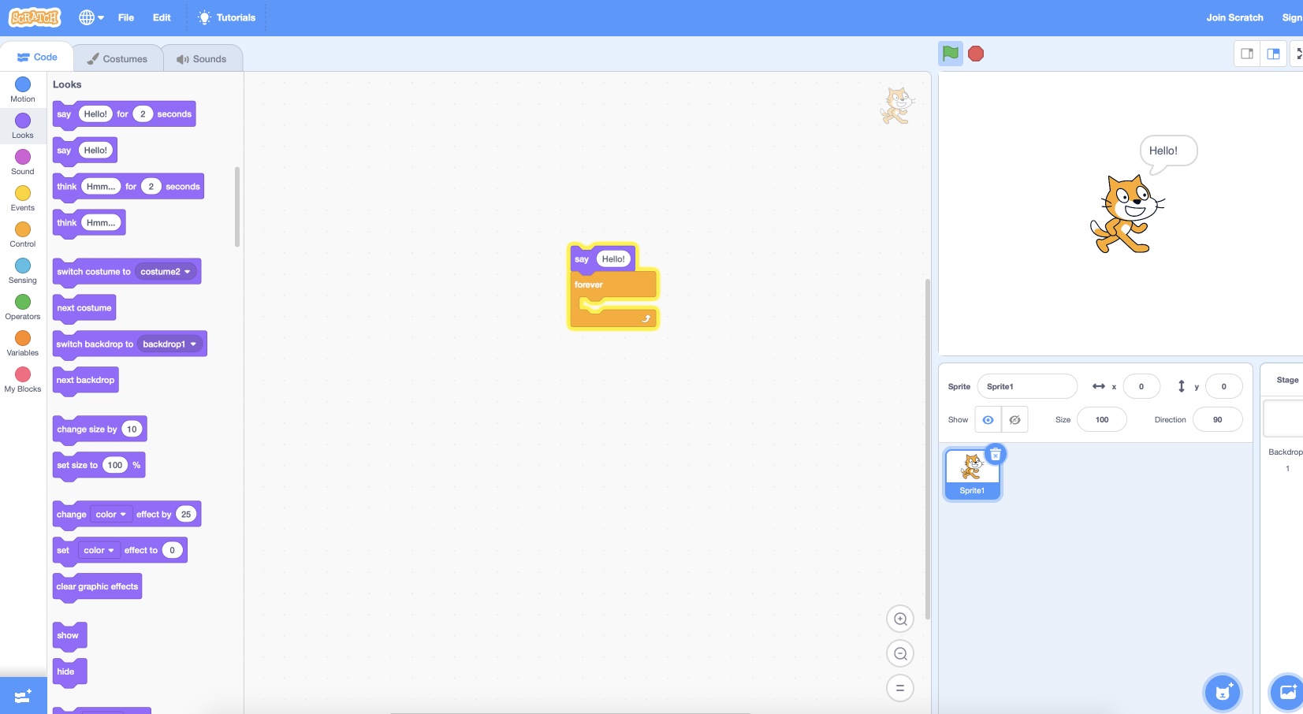Click the workspace 'say Hello!' block
1303x714 pixels.
(581, 259)
